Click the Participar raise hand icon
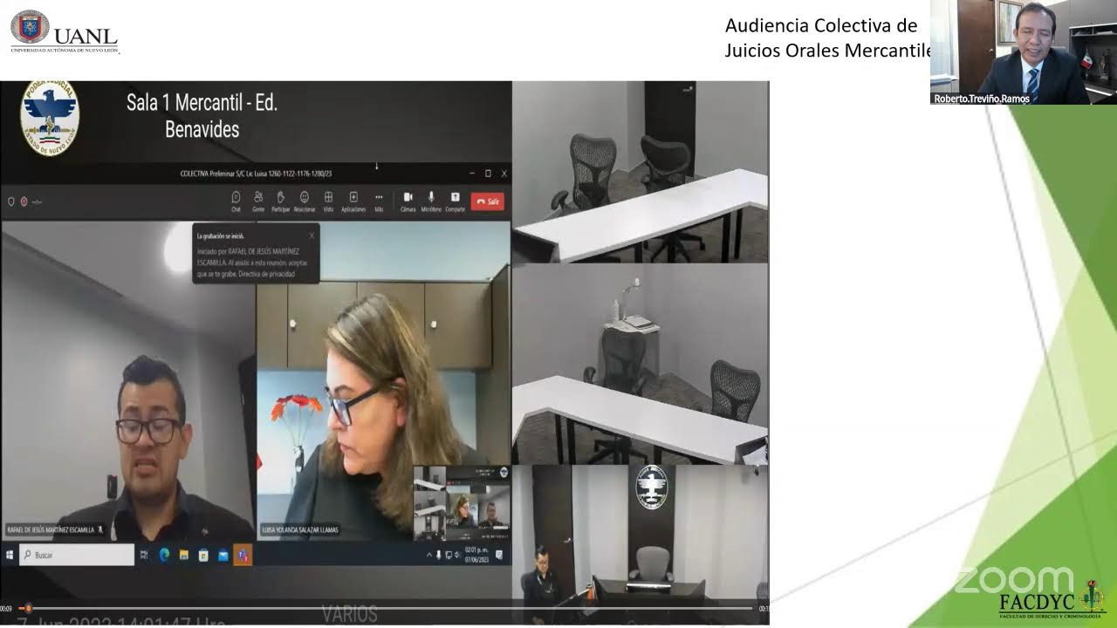The height and width of the screenshot is (628, 1117). point(280,201)
